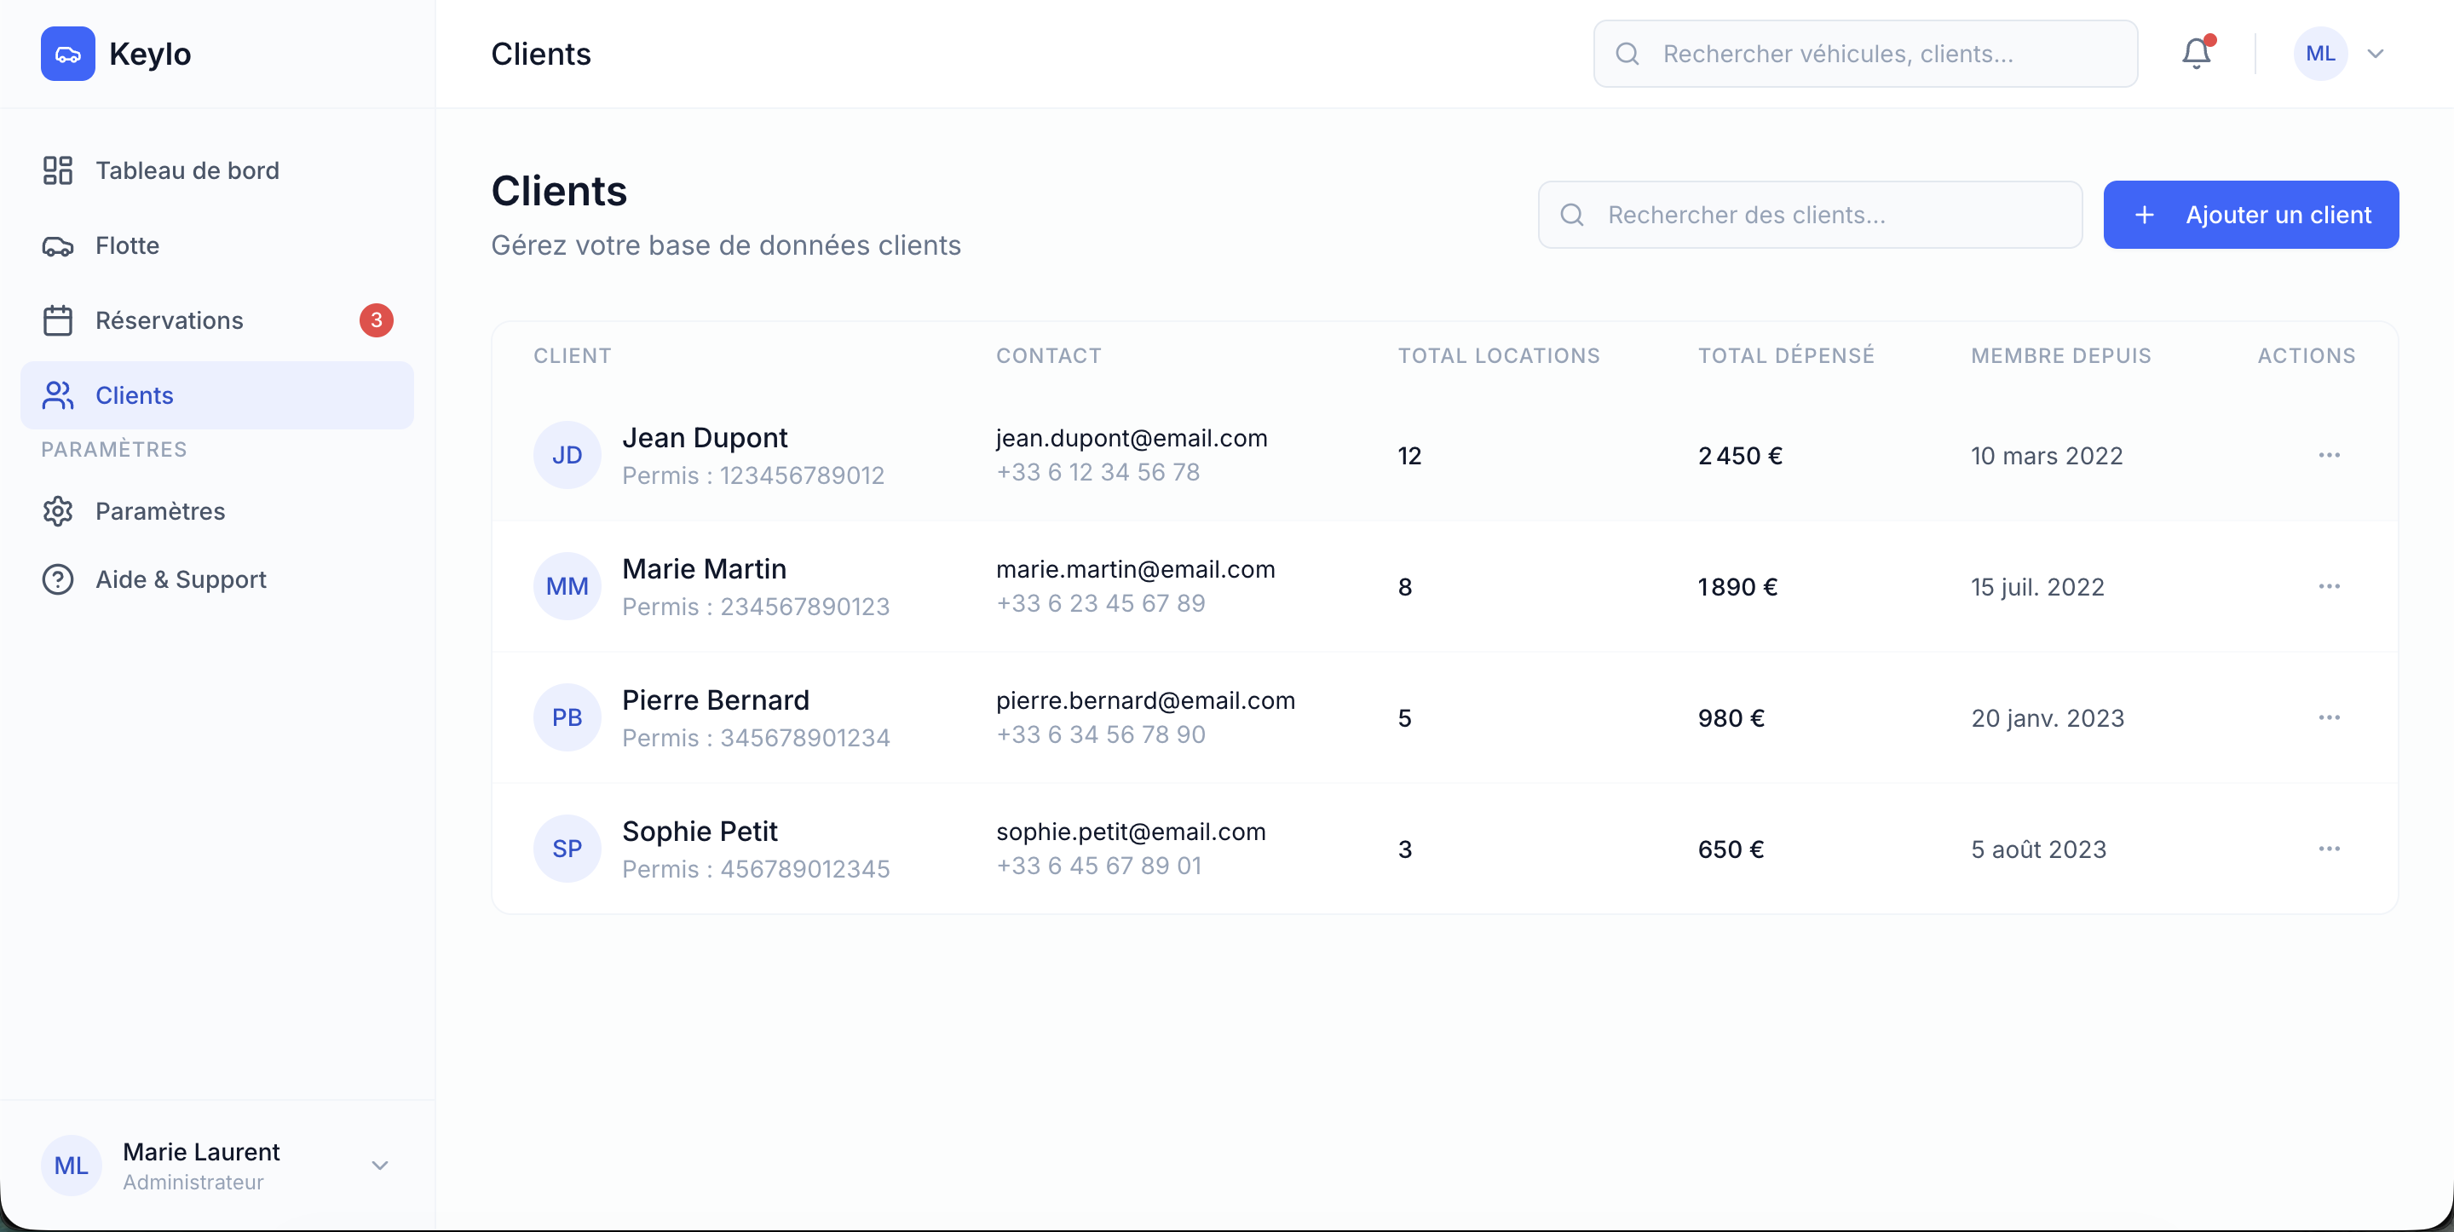Open Marie Martin client name
2454x1232 pixels.
704,570
